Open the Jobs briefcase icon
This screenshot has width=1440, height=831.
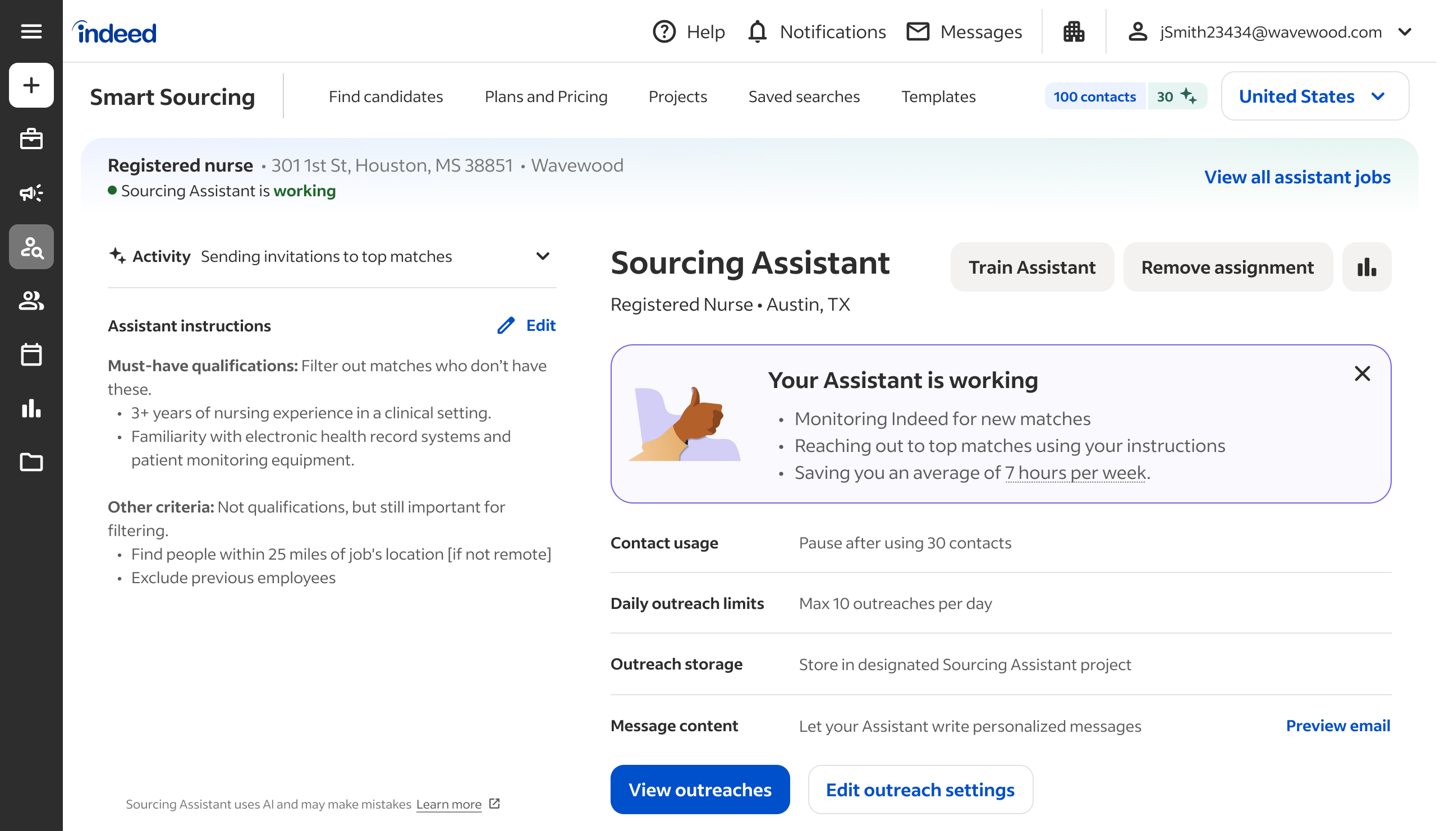[31, 138]
